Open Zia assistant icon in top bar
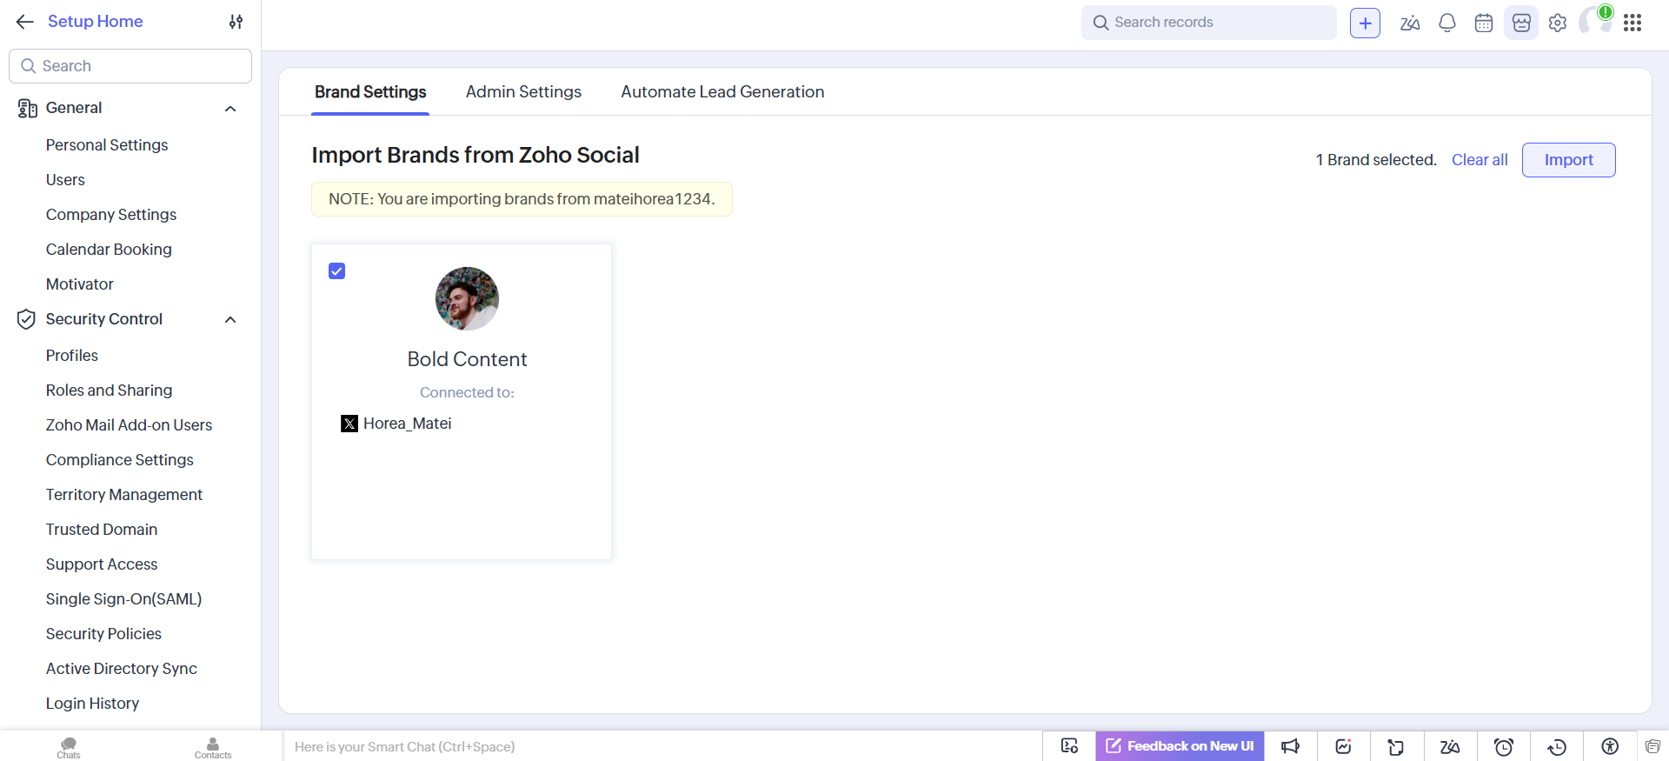 pos(1410,23)
